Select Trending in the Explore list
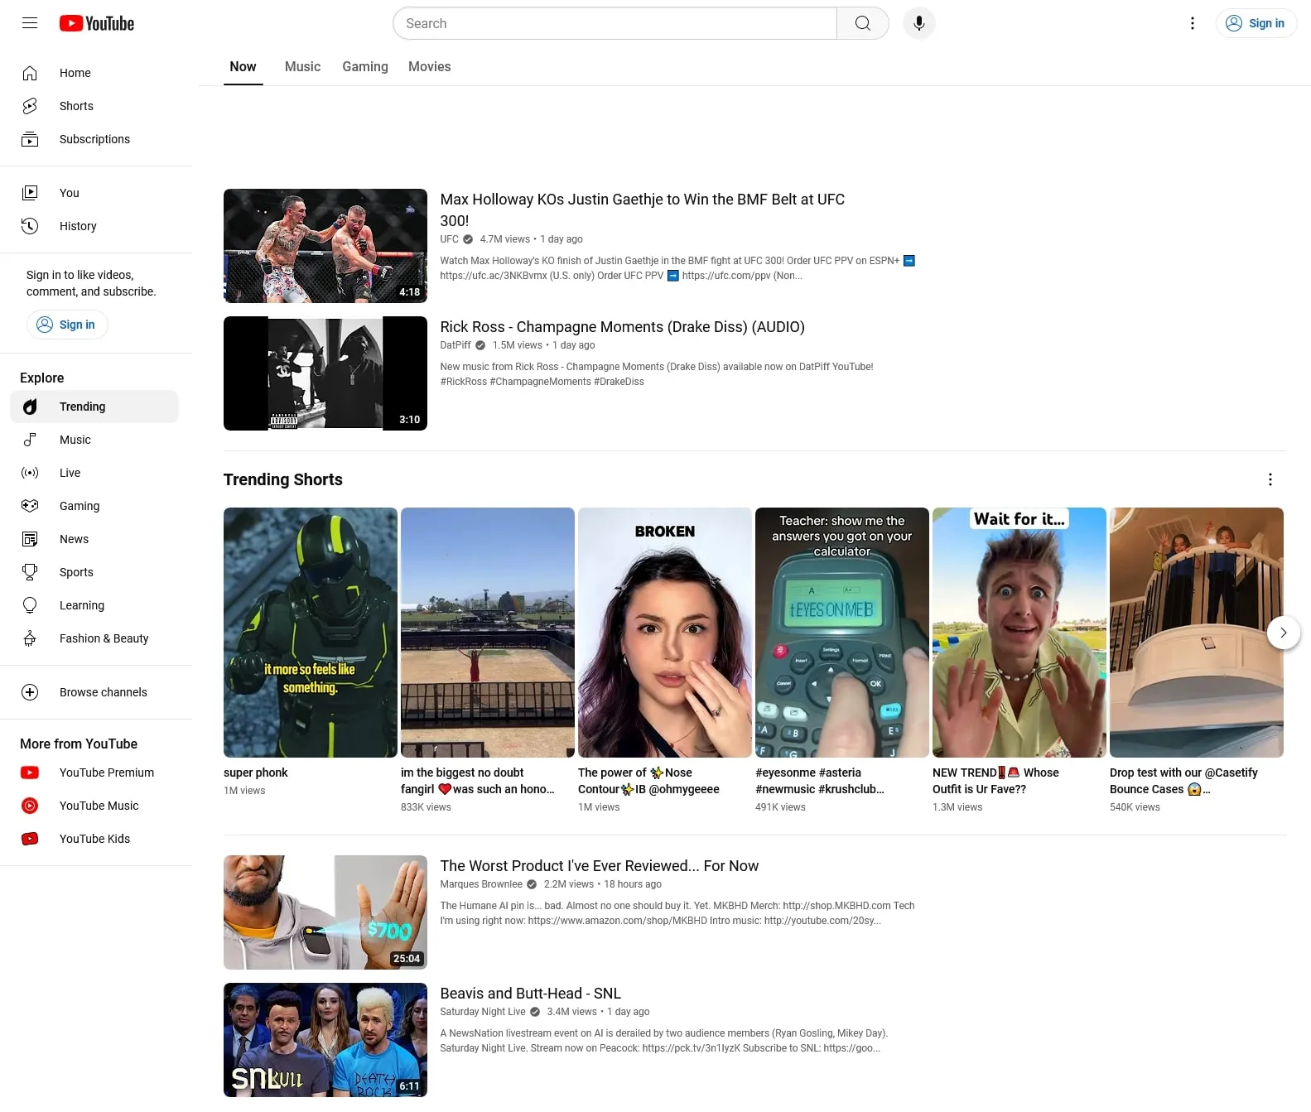This screenshot has width=1311, height=1112. [96, 407]
